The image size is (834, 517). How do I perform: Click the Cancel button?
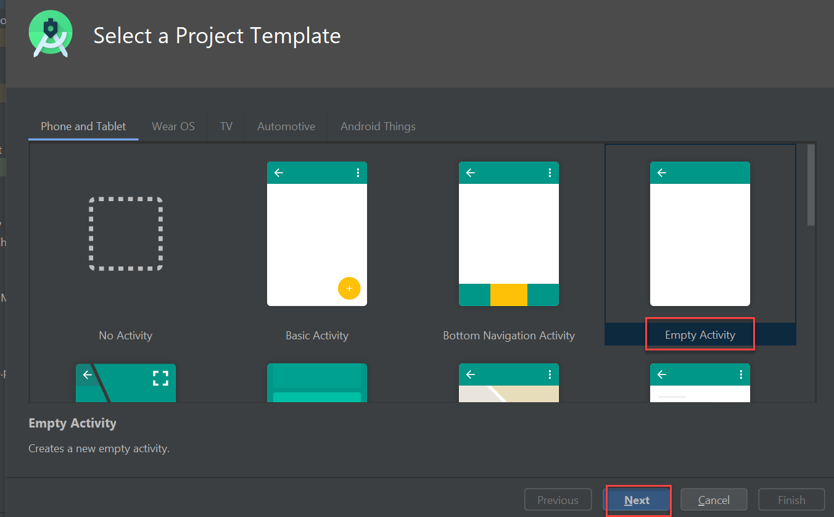tap(714, 500)
